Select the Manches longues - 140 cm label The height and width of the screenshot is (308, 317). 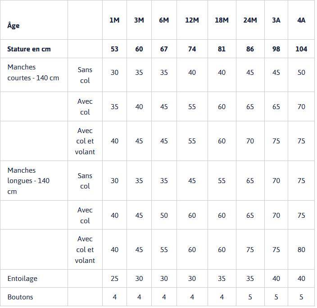pyautogui.click(x=28, y=181)
